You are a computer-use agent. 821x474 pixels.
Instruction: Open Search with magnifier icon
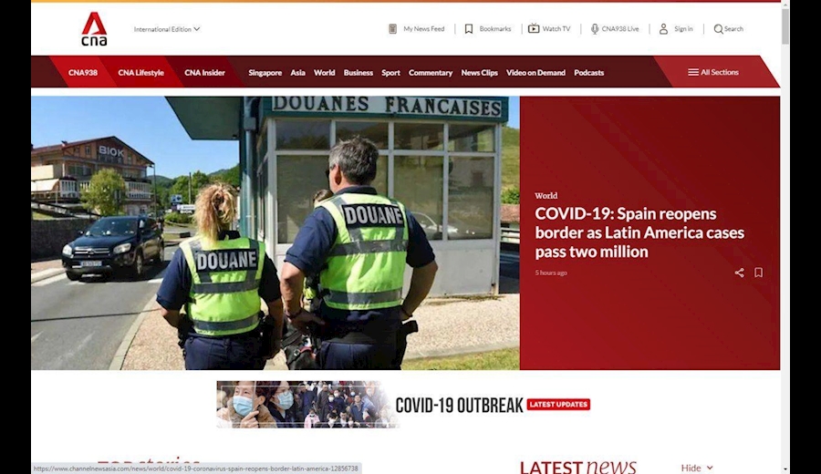point(718,29)
